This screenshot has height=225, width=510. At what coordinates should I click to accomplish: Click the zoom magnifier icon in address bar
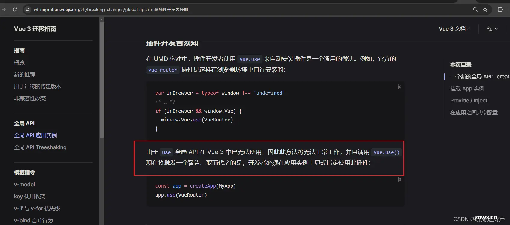coord(475,10)
